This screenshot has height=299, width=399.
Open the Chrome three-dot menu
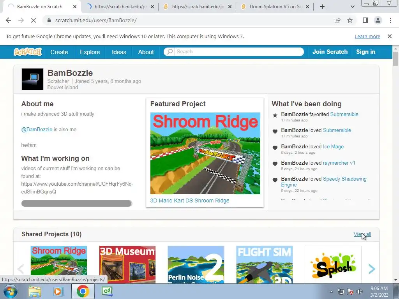390,20
